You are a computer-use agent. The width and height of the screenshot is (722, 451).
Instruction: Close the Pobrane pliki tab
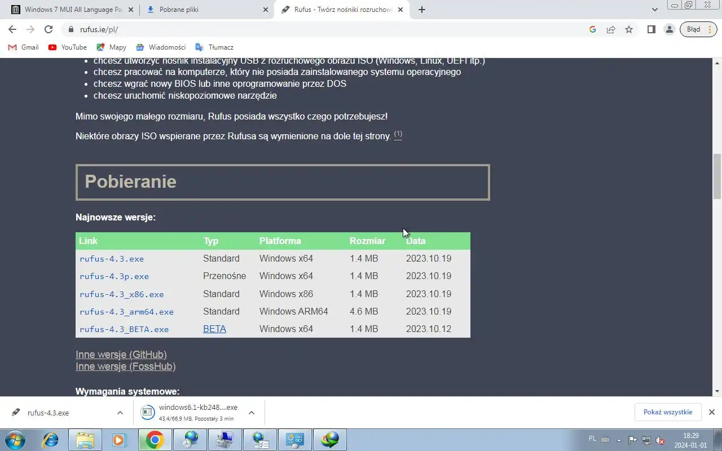point(265,10)
